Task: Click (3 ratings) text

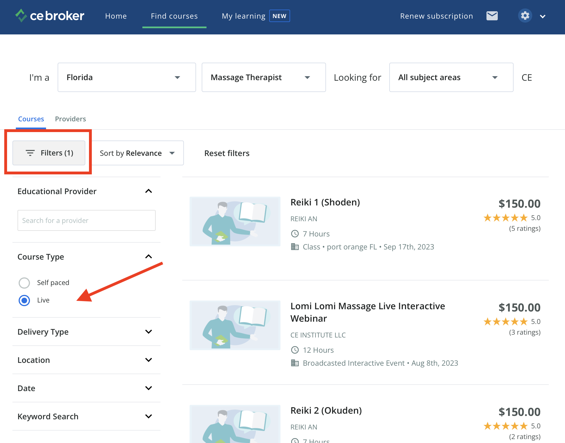Action: coord(525,332)
